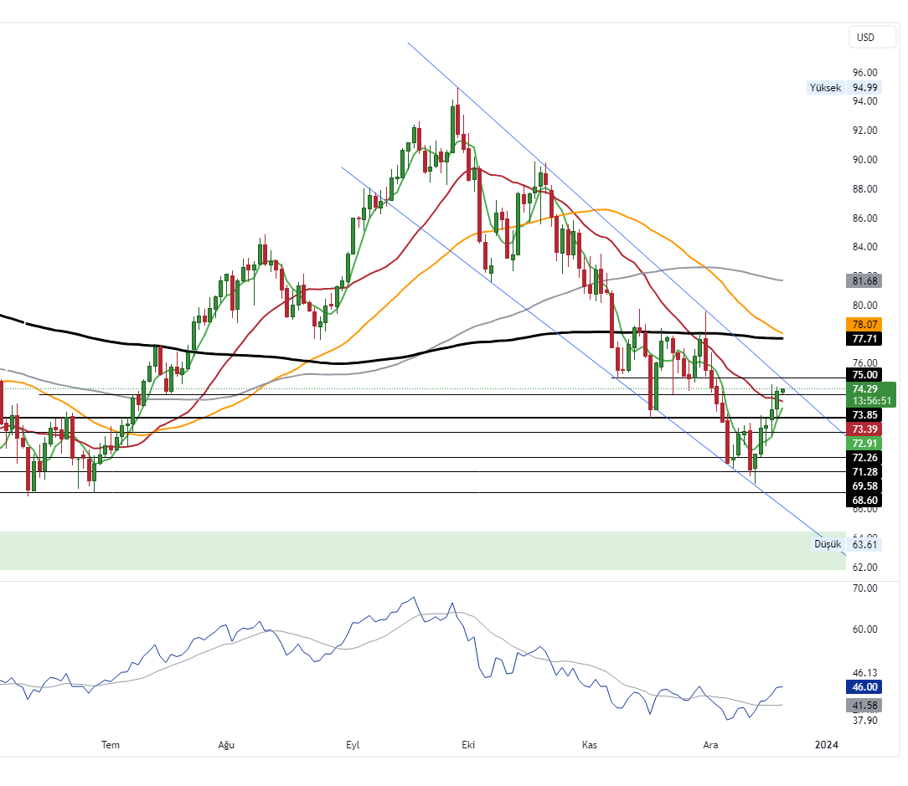
Task: Click the 96.00 tick on price scale
Action: [x=864, y=73]
